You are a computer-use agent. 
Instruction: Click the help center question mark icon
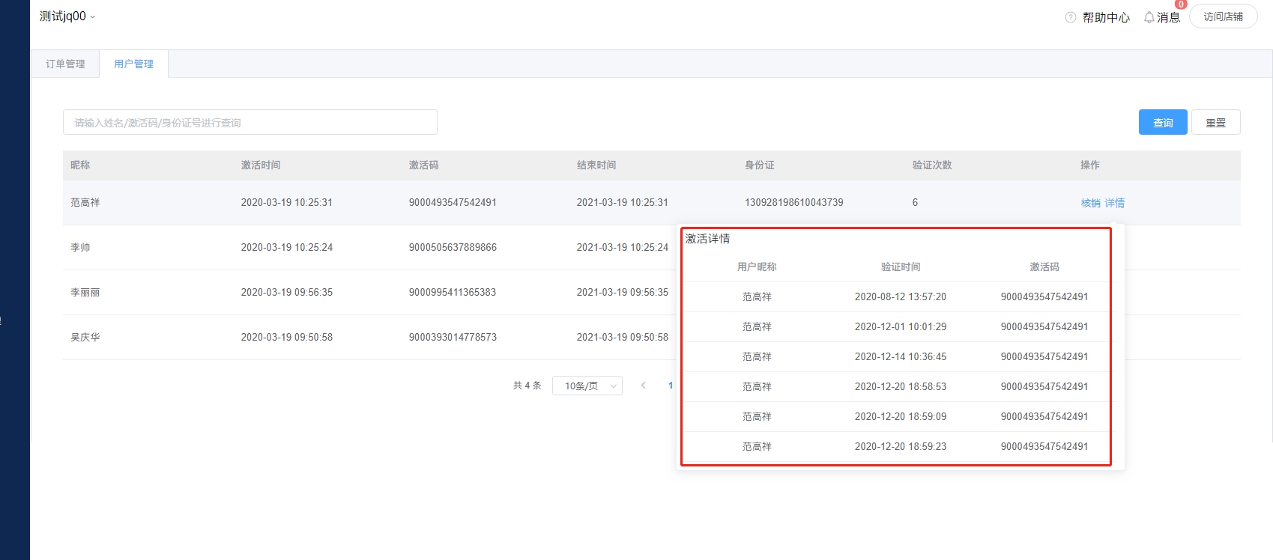pyautogui.click(x=1070, y=17)
